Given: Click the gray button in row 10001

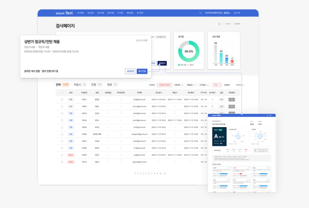Looking at the screenshot, I should click(x=232, y=99).
